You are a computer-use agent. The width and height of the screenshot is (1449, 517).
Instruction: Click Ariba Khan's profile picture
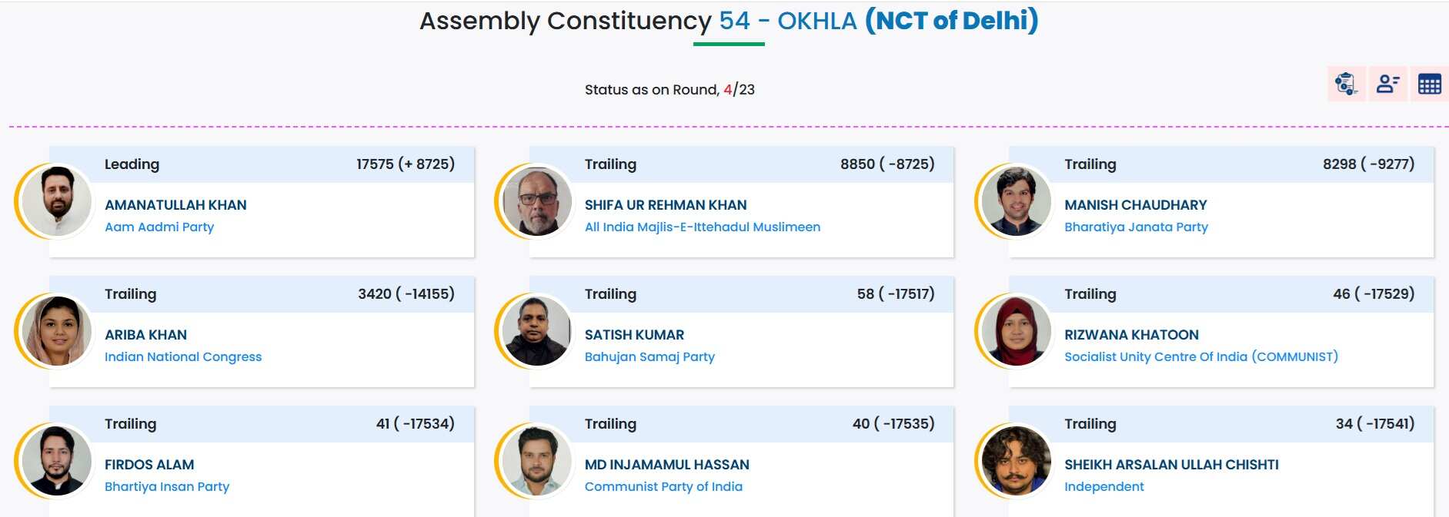(57, 331)
